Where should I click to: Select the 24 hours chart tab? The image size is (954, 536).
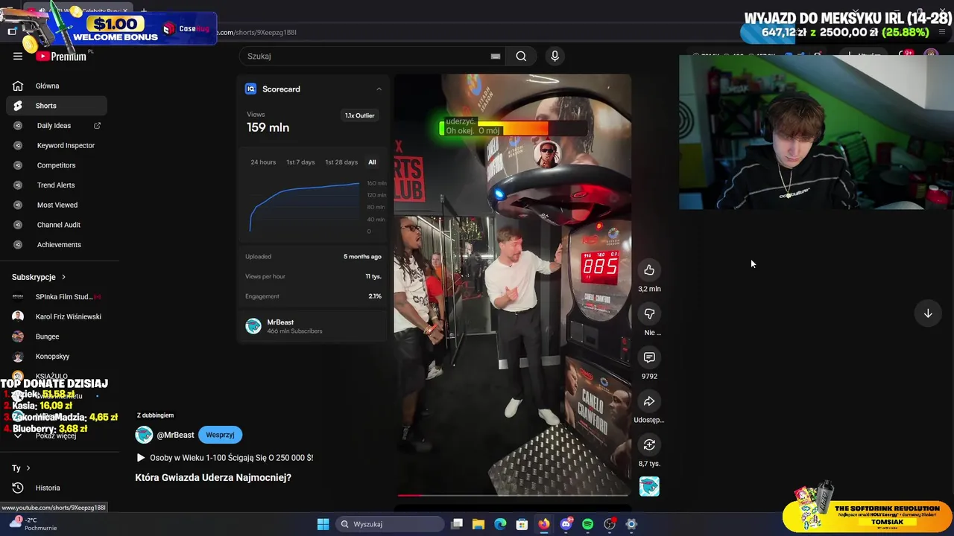263,162
